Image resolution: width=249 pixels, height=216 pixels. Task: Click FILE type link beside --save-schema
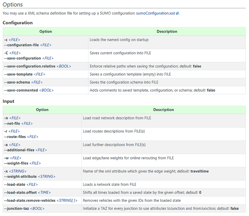pos(37,82)
